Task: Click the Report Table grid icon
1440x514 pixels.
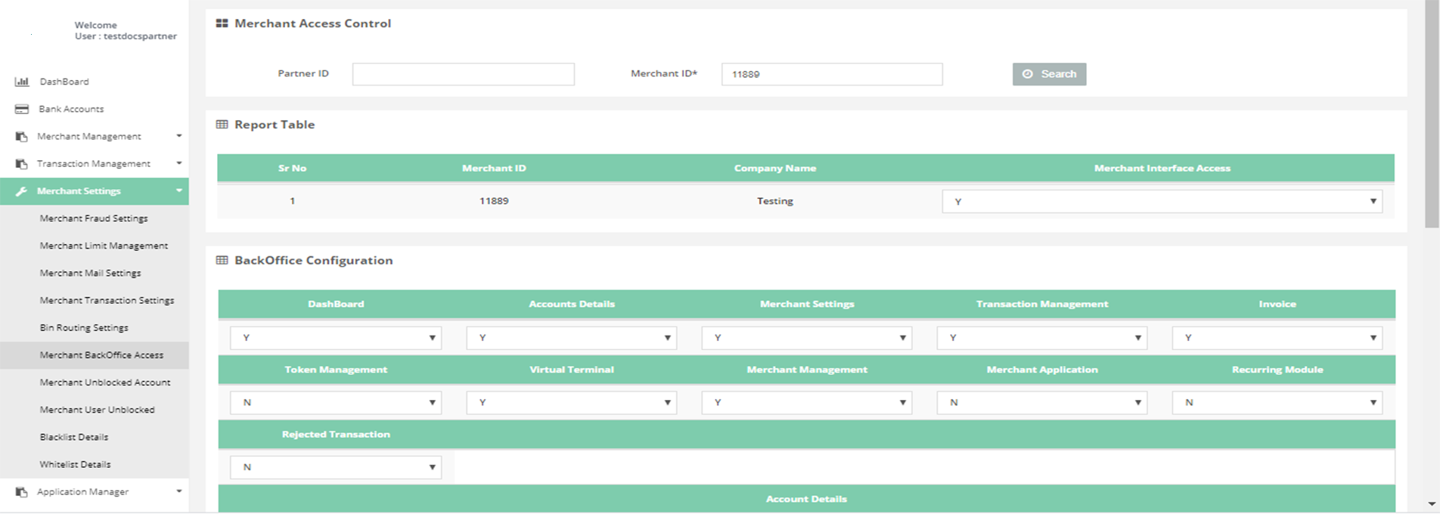Action: click(x=222, y=125)
